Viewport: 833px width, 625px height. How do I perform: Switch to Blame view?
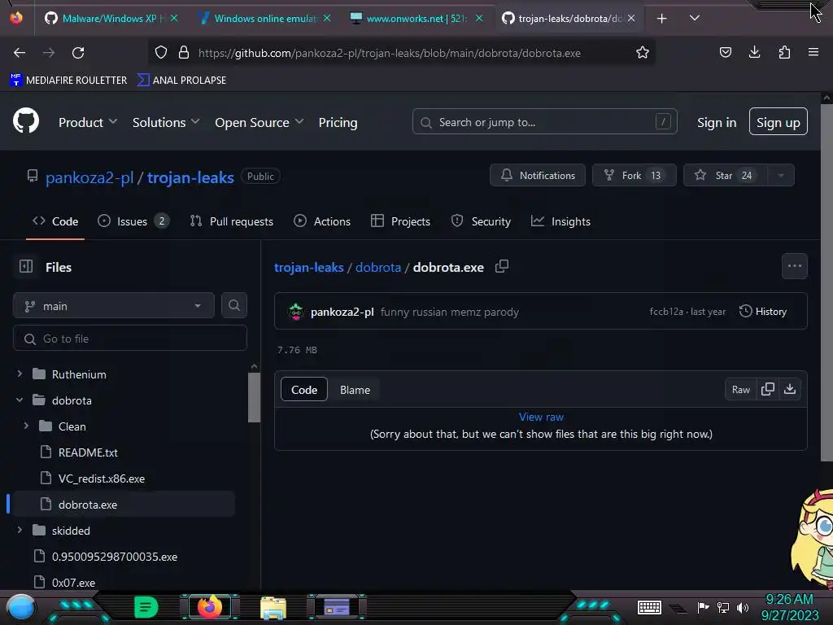355,390
